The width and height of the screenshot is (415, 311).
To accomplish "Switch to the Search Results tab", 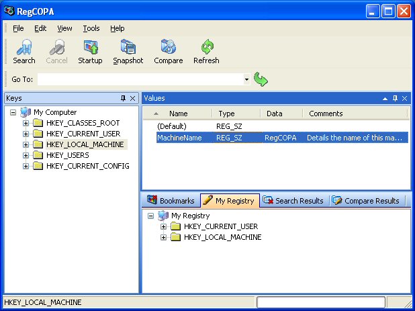I will tap(293, 201).
